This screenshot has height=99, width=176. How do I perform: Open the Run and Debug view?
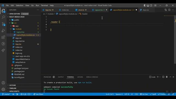click(x=3, y=31)
